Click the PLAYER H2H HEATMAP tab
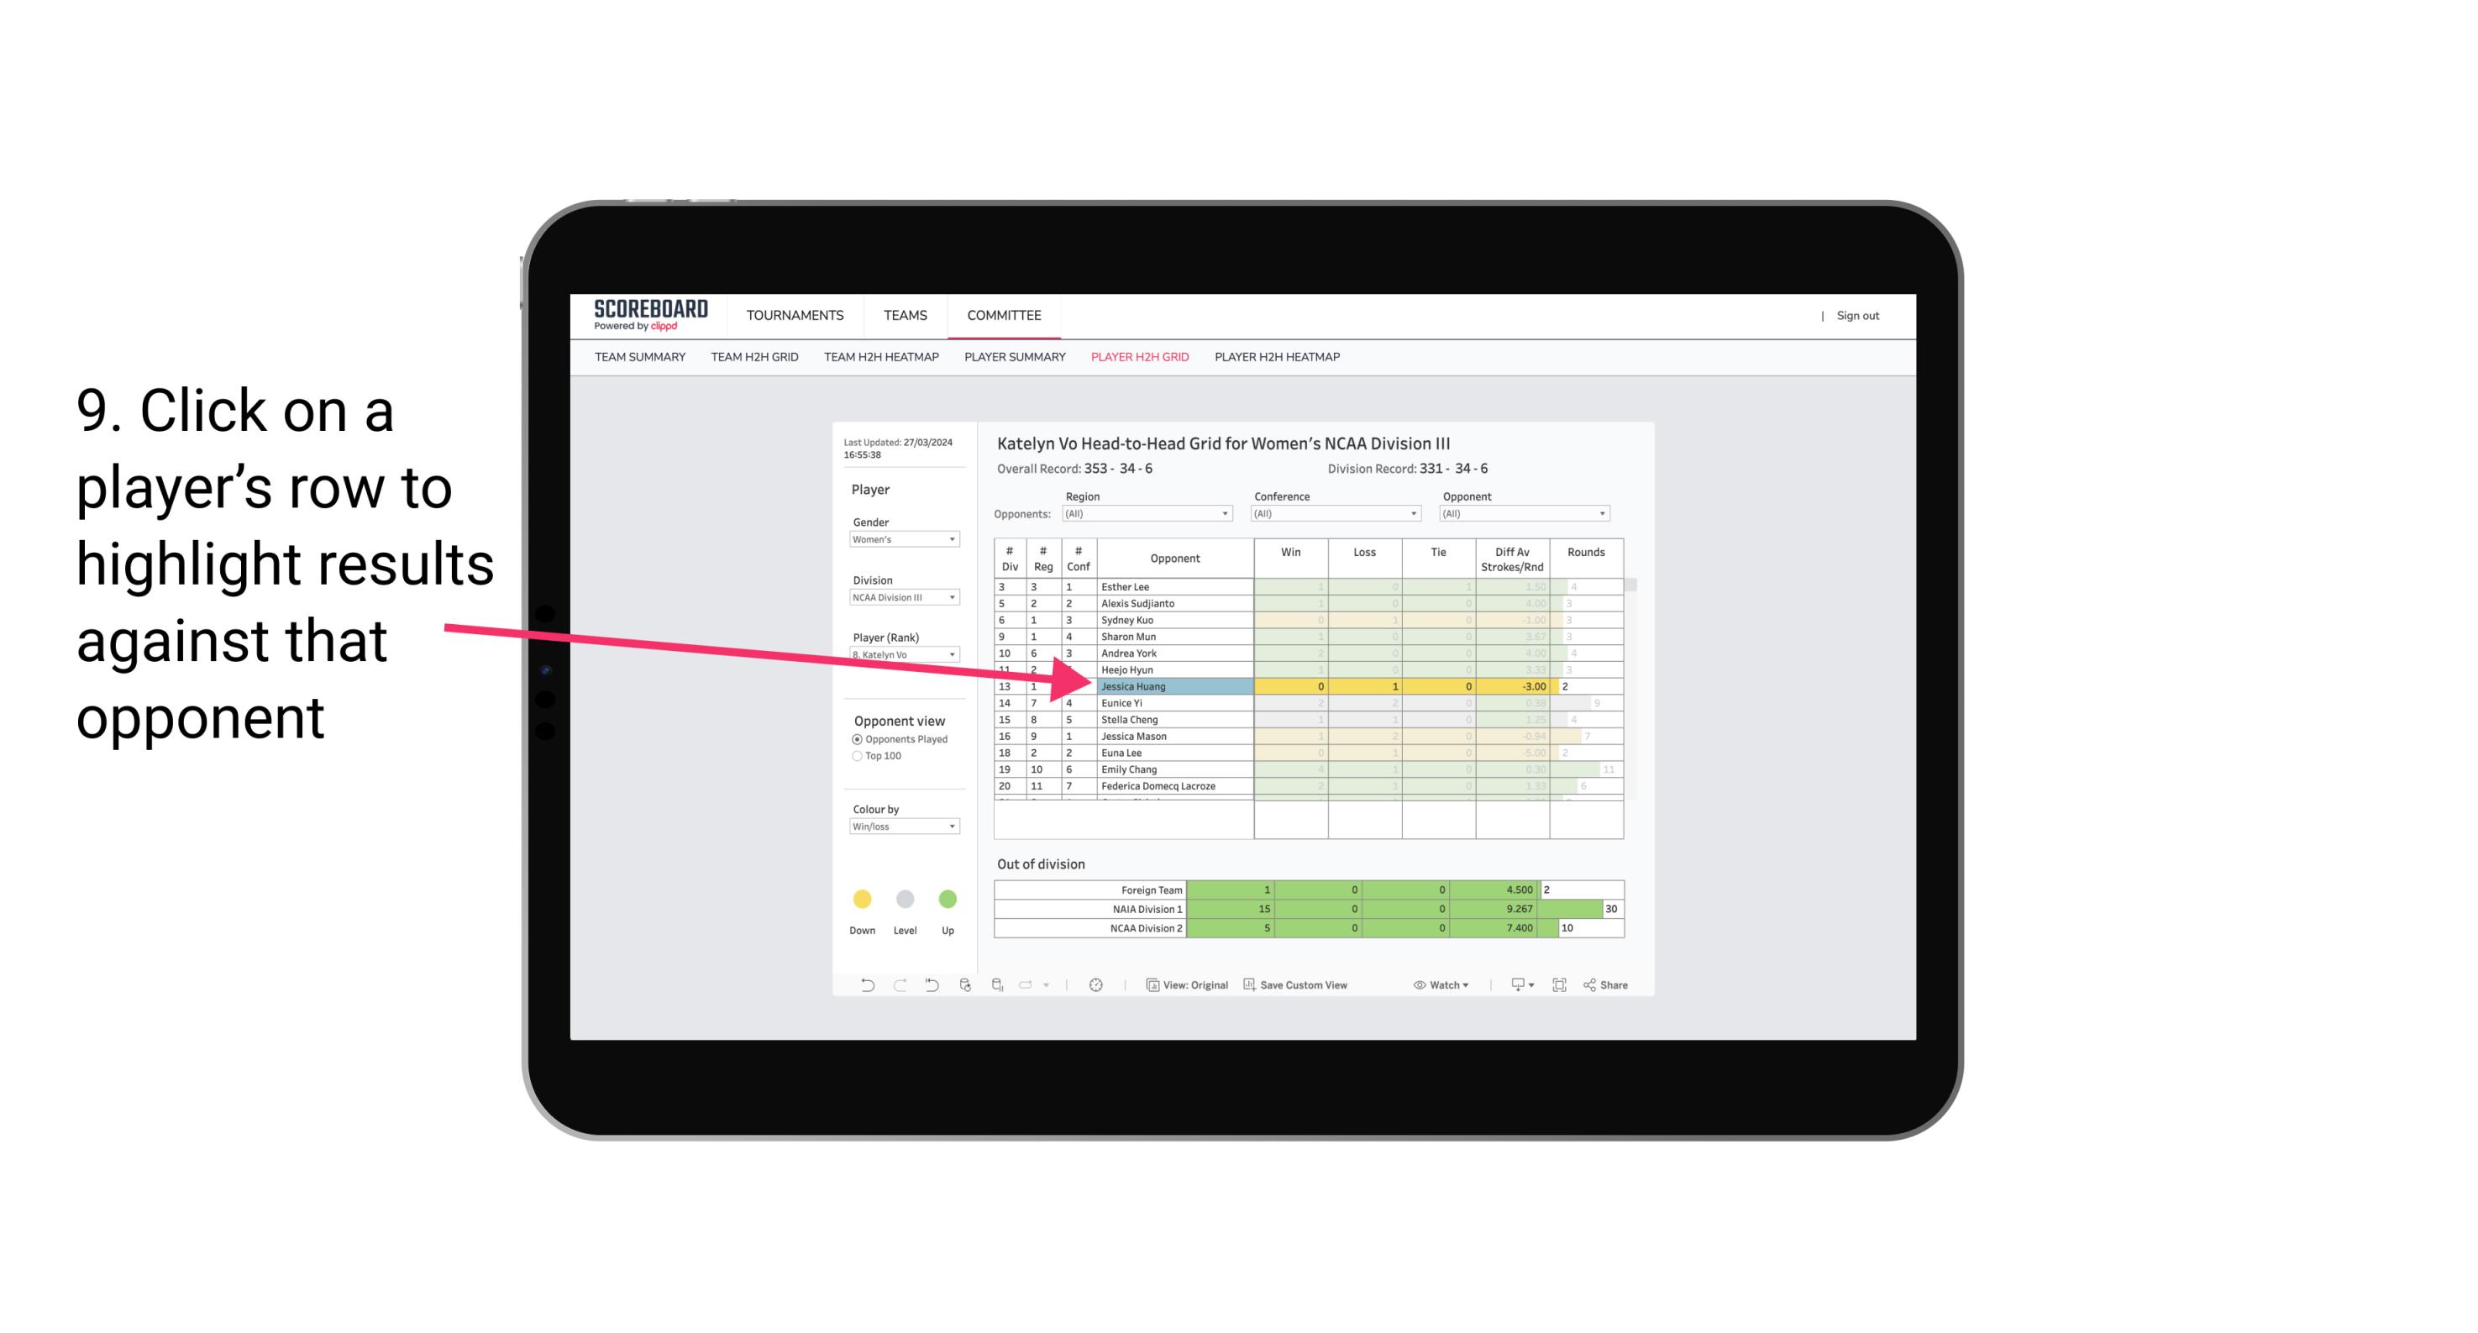 pos(1278,359)
